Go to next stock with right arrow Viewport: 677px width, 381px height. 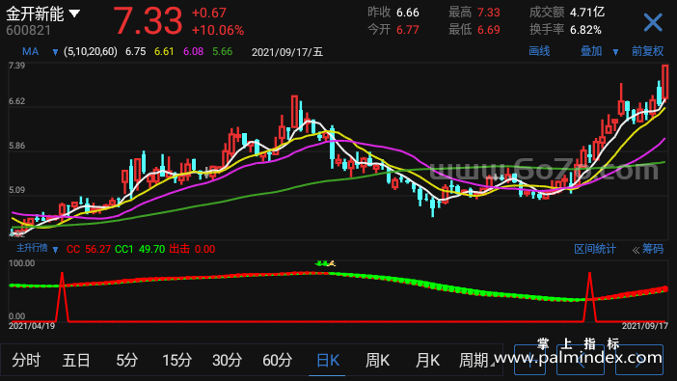click(x=639, y=360)
